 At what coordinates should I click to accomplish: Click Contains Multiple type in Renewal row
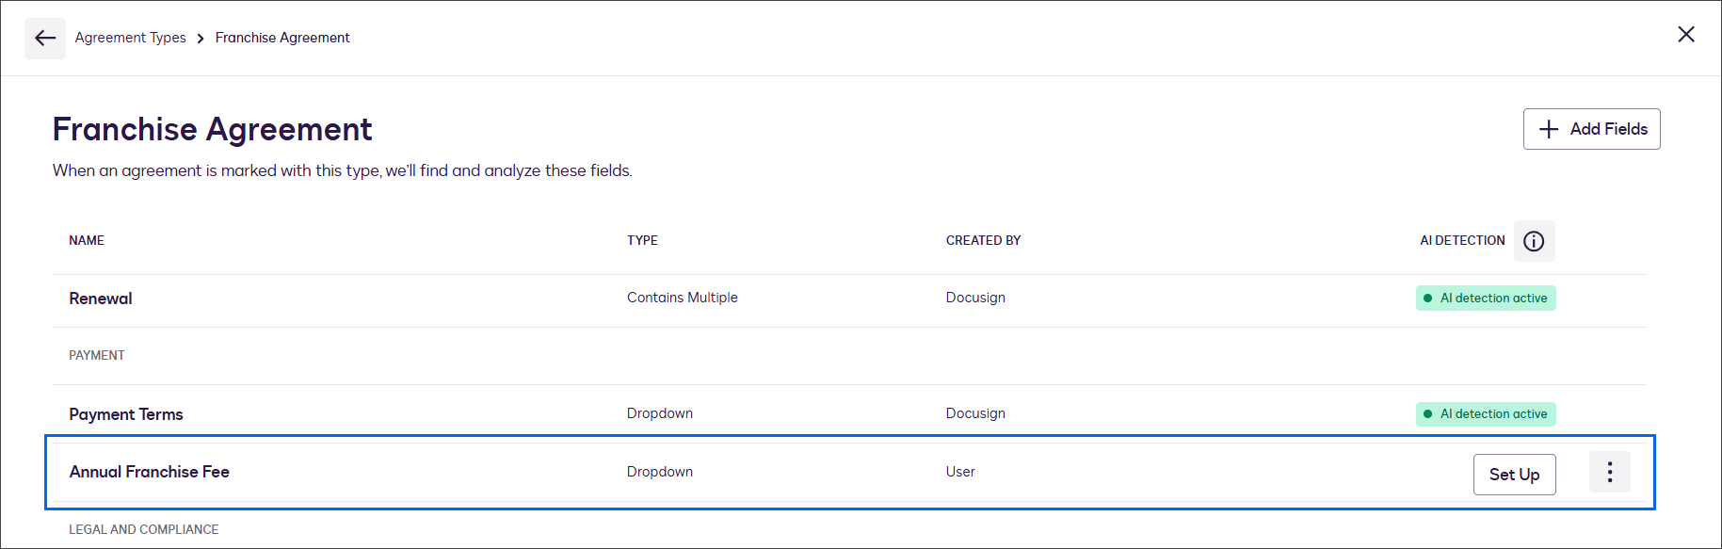click(683, 298)
